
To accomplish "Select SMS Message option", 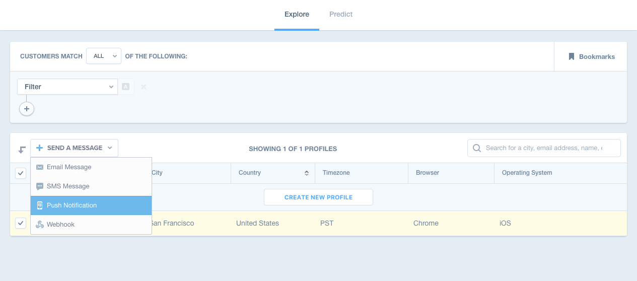I will [x=68, y=186].
